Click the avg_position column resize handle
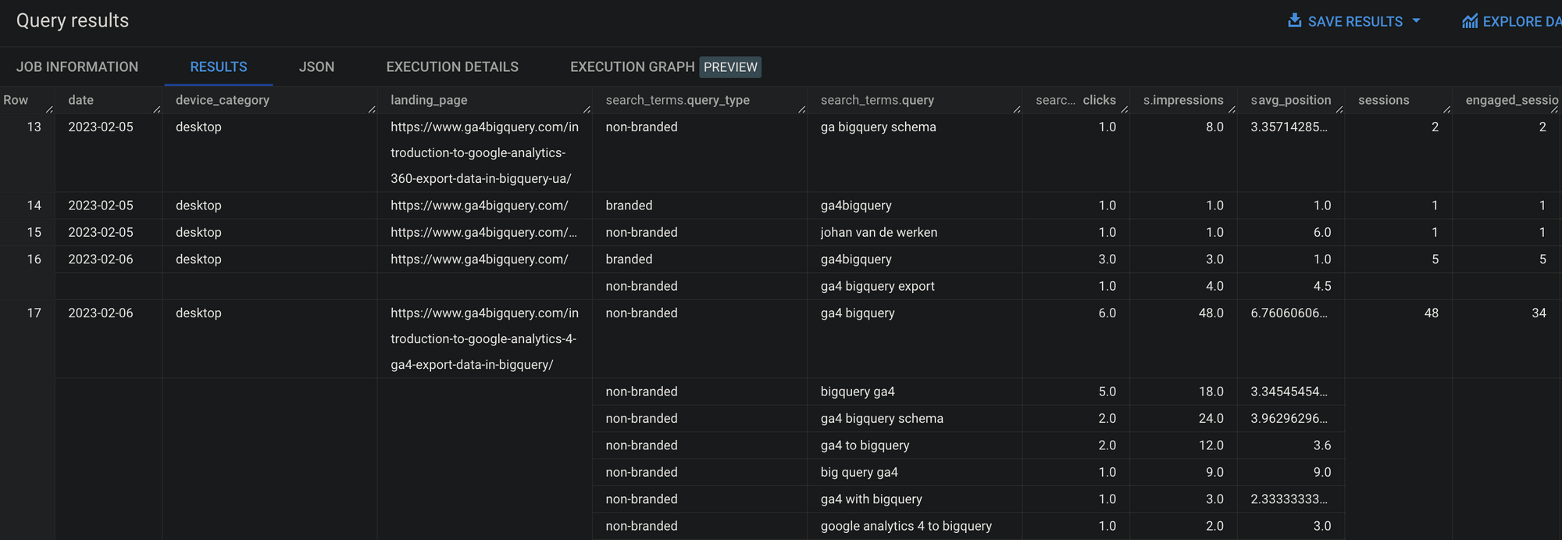This screenshot has width=1562, height=540. 1339,109
